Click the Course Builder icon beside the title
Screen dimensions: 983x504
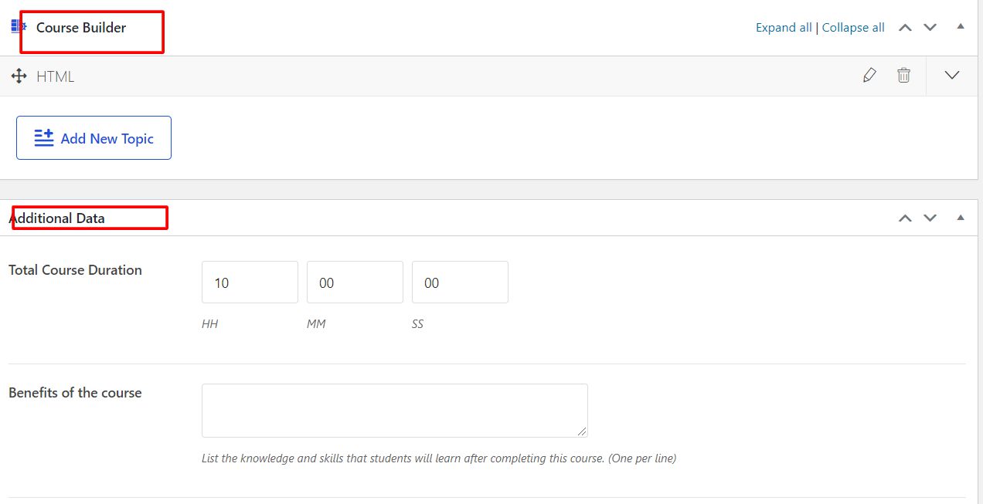pos(18,26)
